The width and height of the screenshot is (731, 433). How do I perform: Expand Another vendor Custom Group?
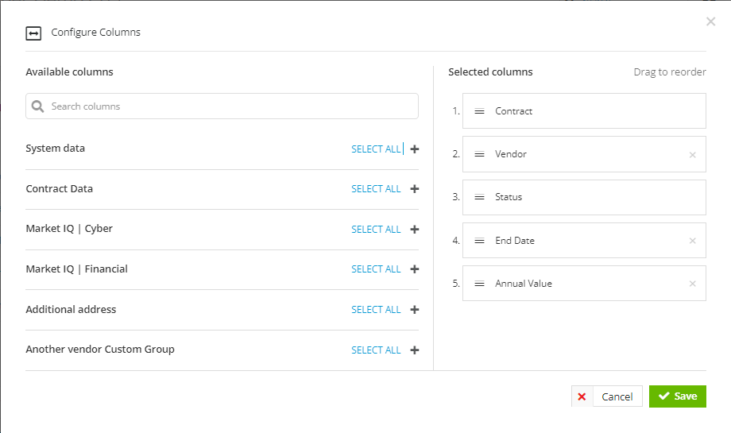tap(415, 350)
